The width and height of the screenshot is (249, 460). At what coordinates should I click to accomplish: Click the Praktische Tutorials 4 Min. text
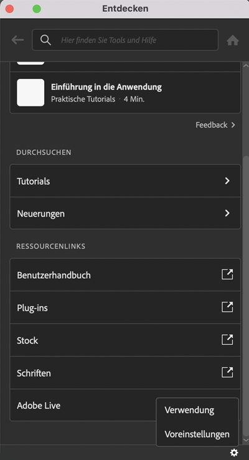[98, 99]
